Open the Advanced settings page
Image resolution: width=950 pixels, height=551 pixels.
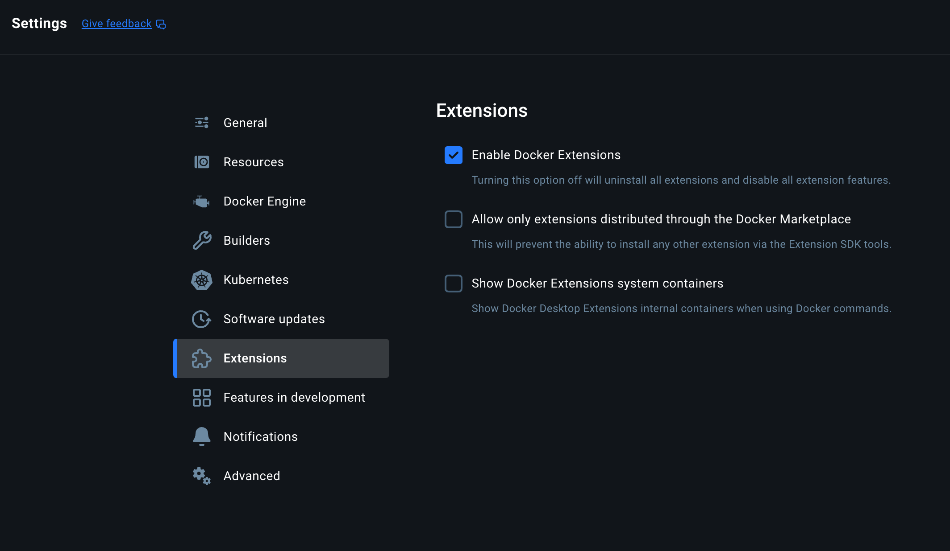[x=251, y=476]
